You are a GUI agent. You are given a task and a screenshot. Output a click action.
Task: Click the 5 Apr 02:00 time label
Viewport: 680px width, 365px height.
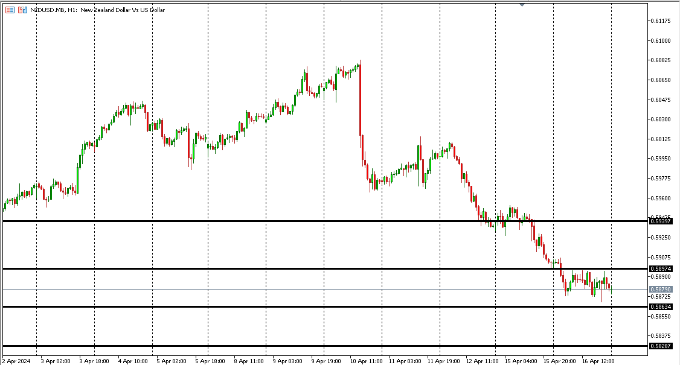[172, 361]
